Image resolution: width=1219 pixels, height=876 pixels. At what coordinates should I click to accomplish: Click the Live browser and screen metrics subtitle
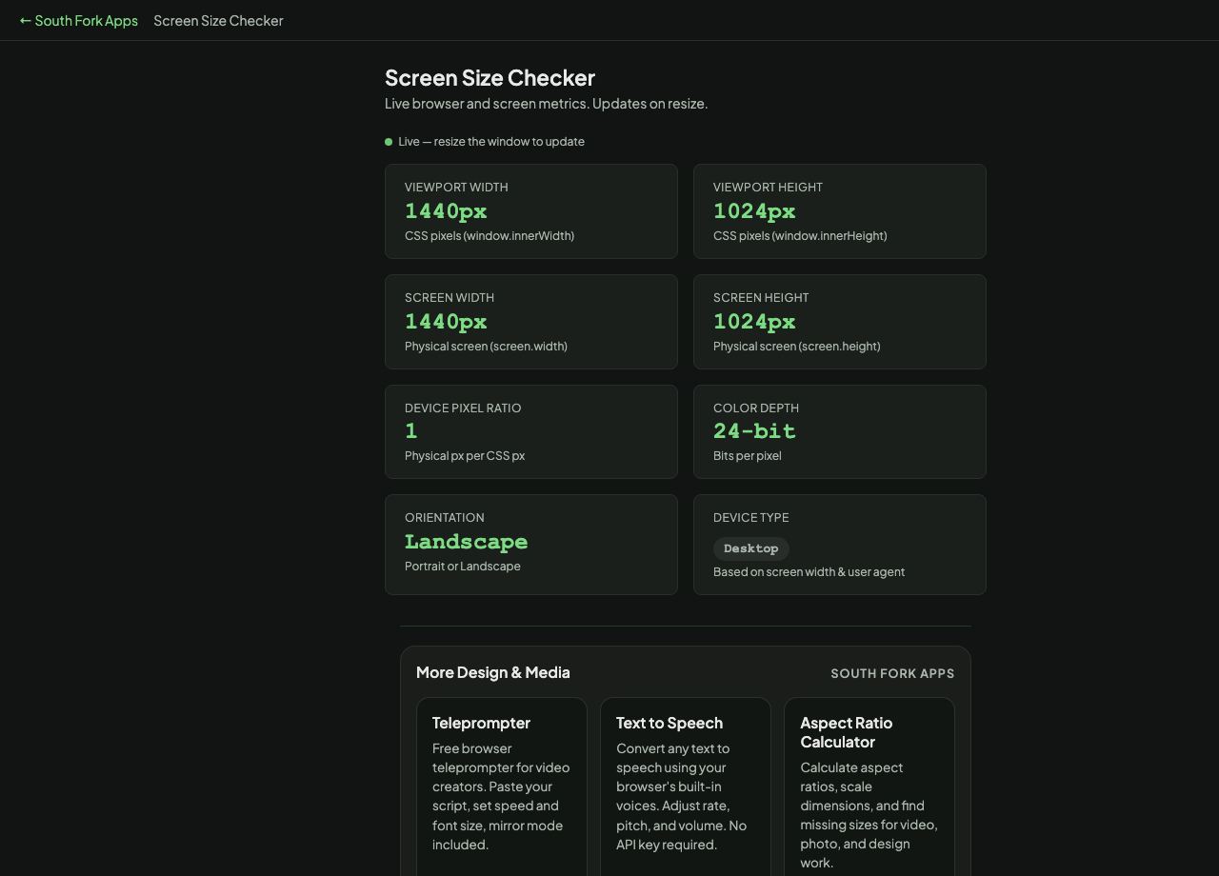pos(546,103)
